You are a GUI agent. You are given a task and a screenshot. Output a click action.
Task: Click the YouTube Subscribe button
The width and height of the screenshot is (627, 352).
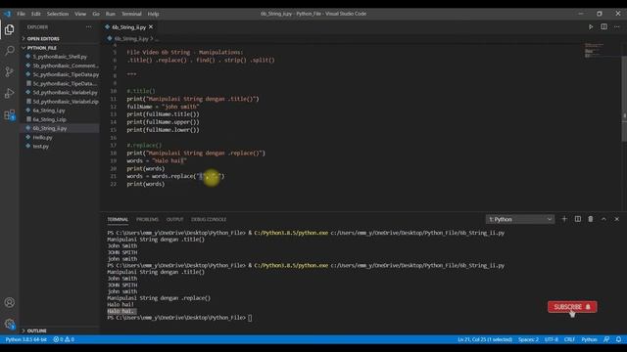point(572,307)
